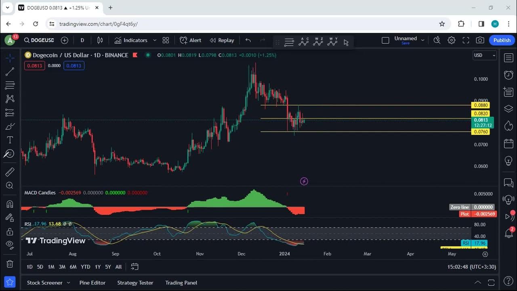Remove drawings with the trash icon

(x=10, y=264)
